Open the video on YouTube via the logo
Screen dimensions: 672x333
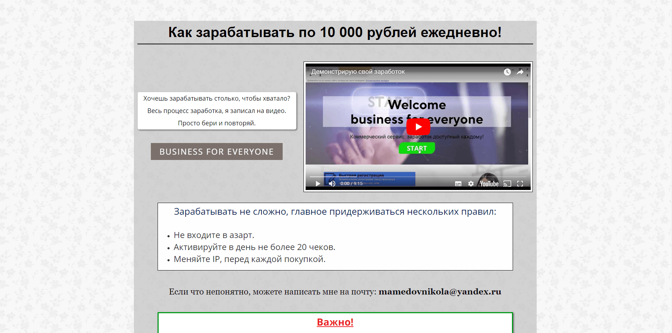point(489,184)
